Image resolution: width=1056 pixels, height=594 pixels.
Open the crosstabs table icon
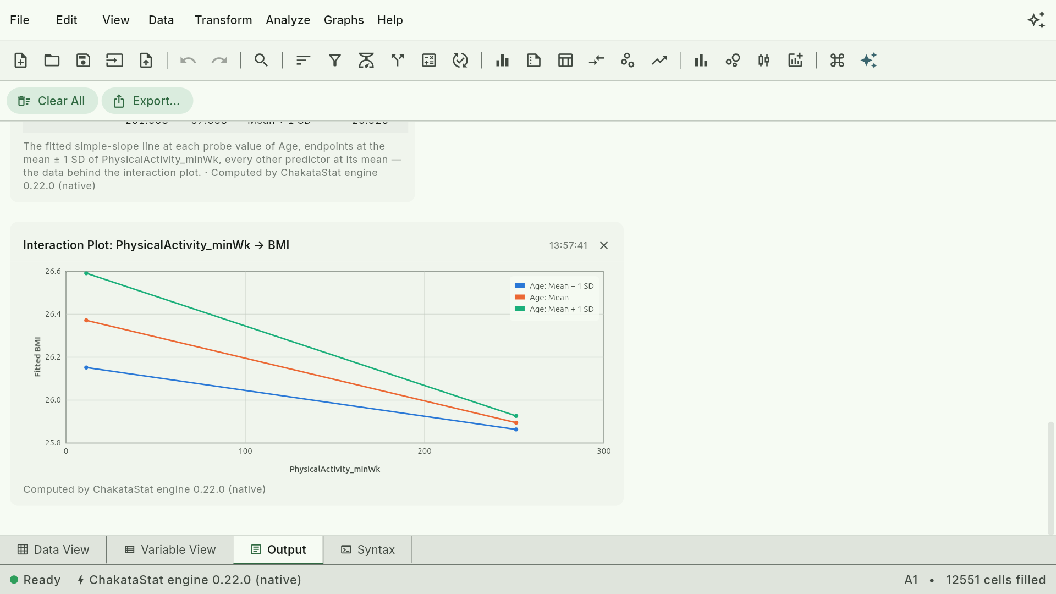pyautogui.click(x=565, y=61)
